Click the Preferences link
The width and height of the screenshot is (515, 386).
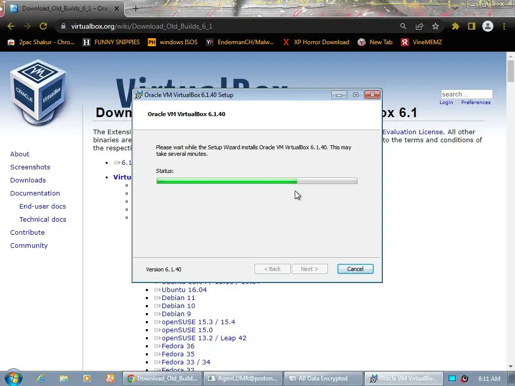(476, 103)
